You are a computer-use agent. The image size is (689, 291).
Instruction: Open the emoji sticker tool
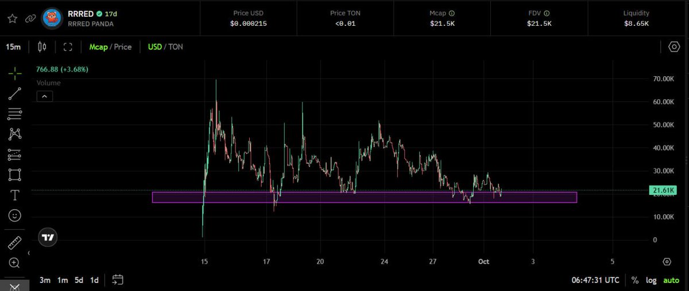click(15, 215)
